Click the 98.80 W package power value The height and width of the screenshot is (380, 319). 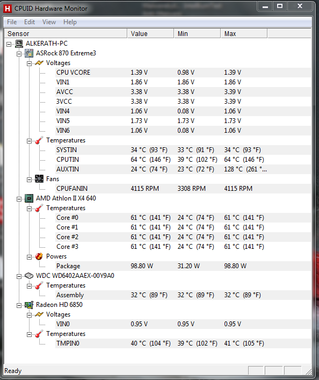142,266
